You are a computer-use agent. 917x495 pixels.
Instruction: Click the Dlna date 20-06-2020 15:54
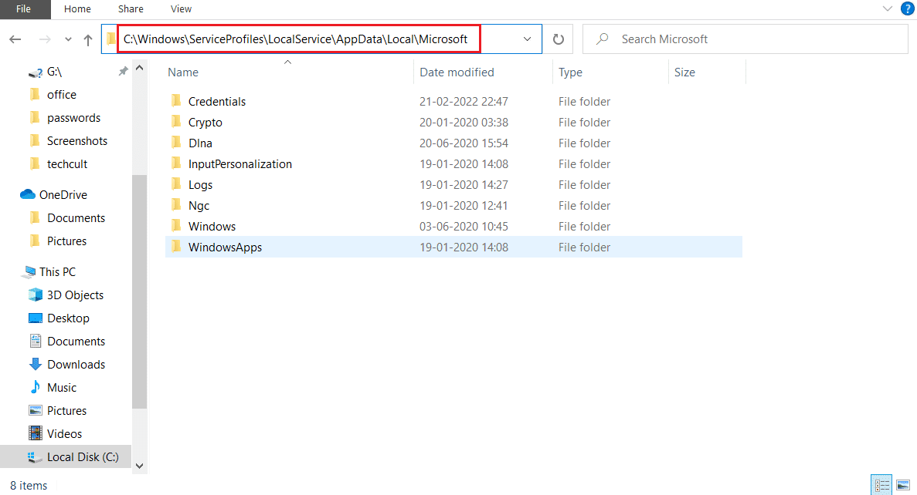point(464,143)
